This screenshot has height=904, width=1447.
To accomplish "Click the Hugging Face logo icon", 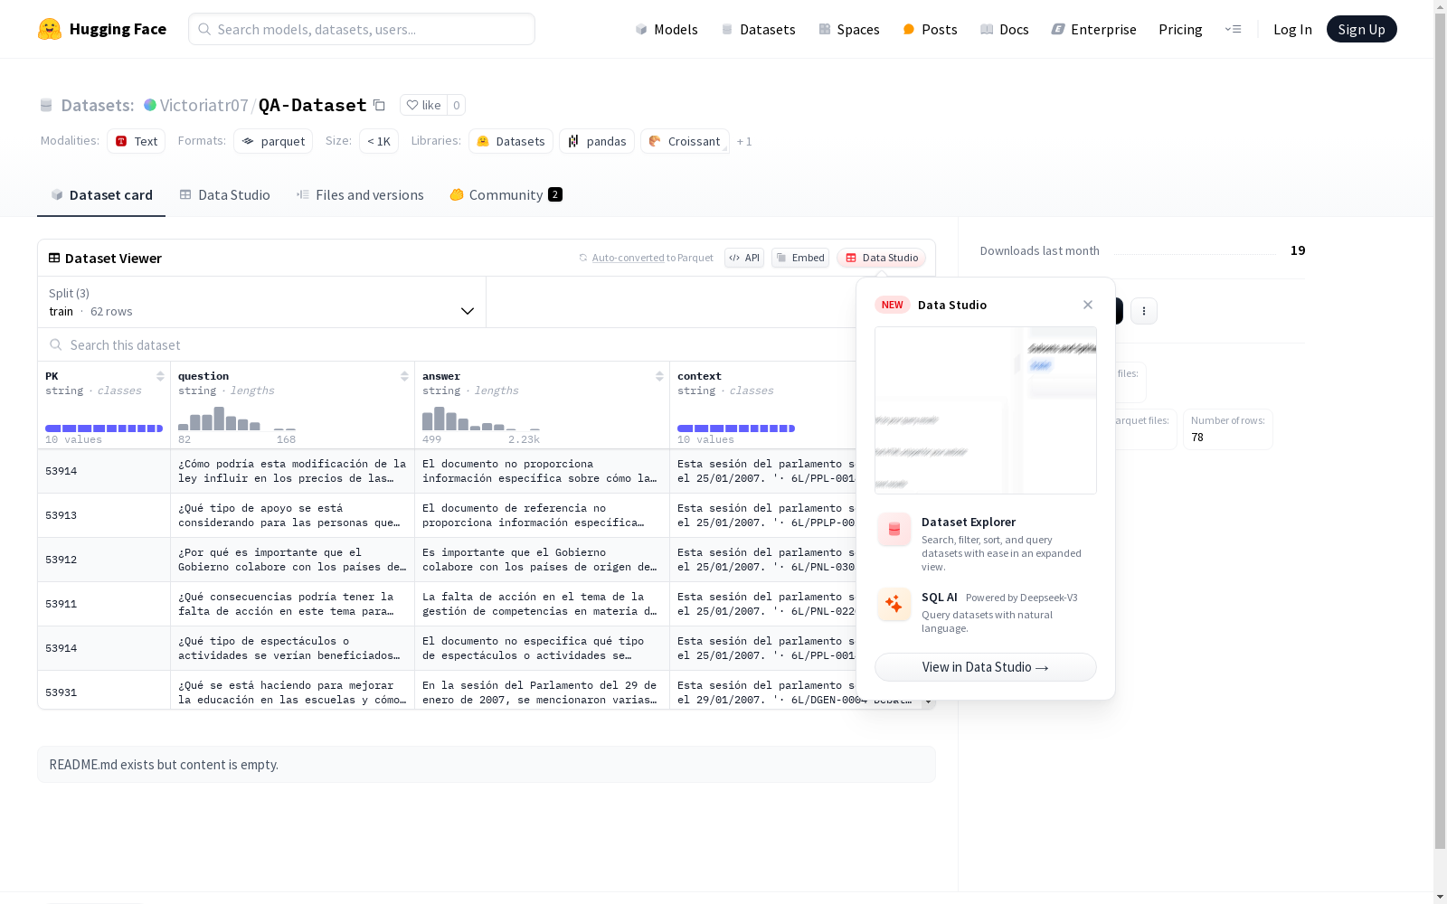I will pos(50,29).
